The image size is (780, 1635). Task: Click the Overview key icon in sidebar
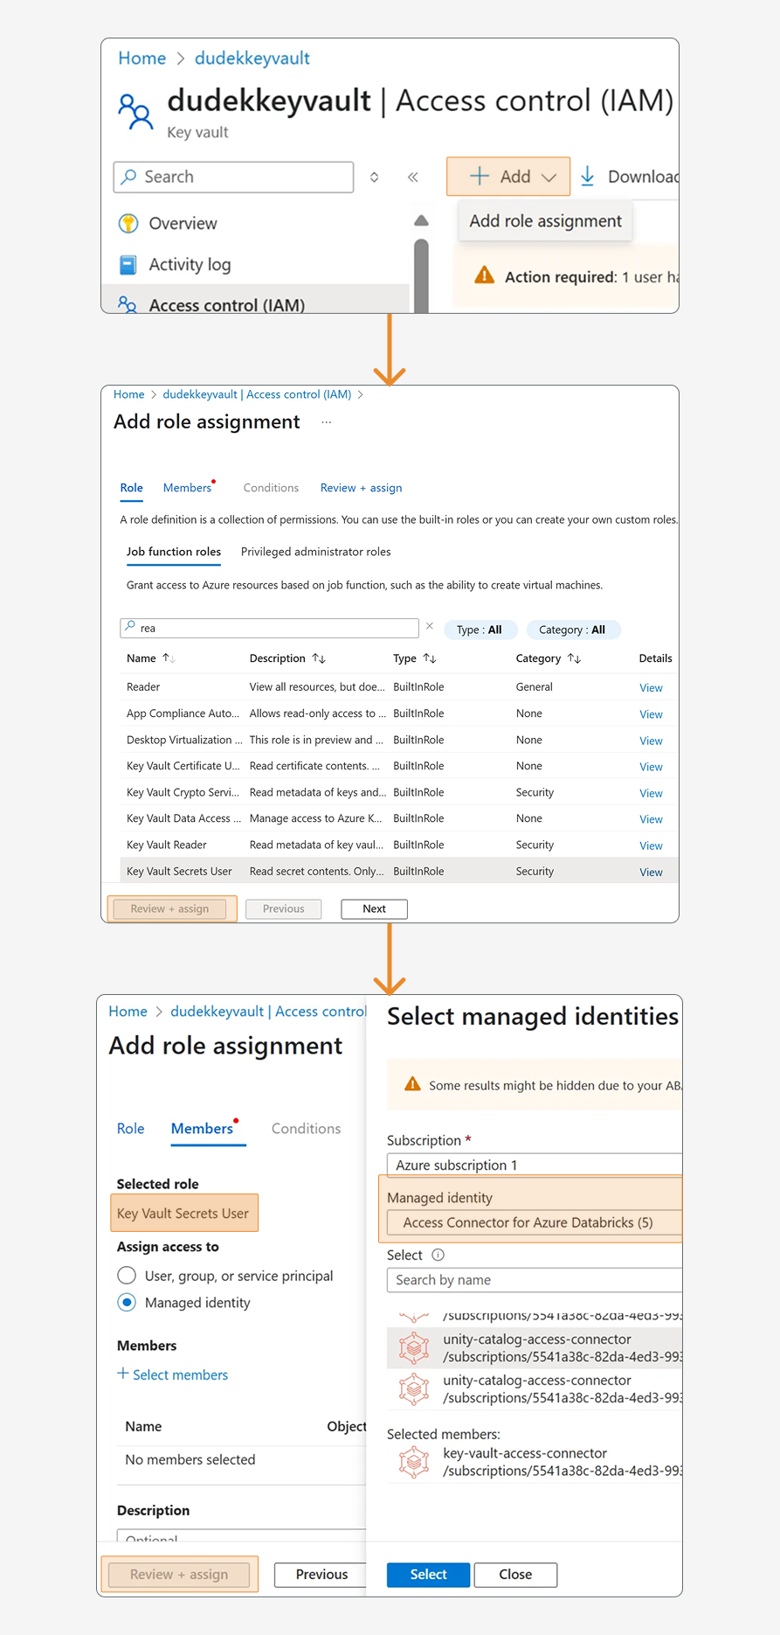click(128, 223)
